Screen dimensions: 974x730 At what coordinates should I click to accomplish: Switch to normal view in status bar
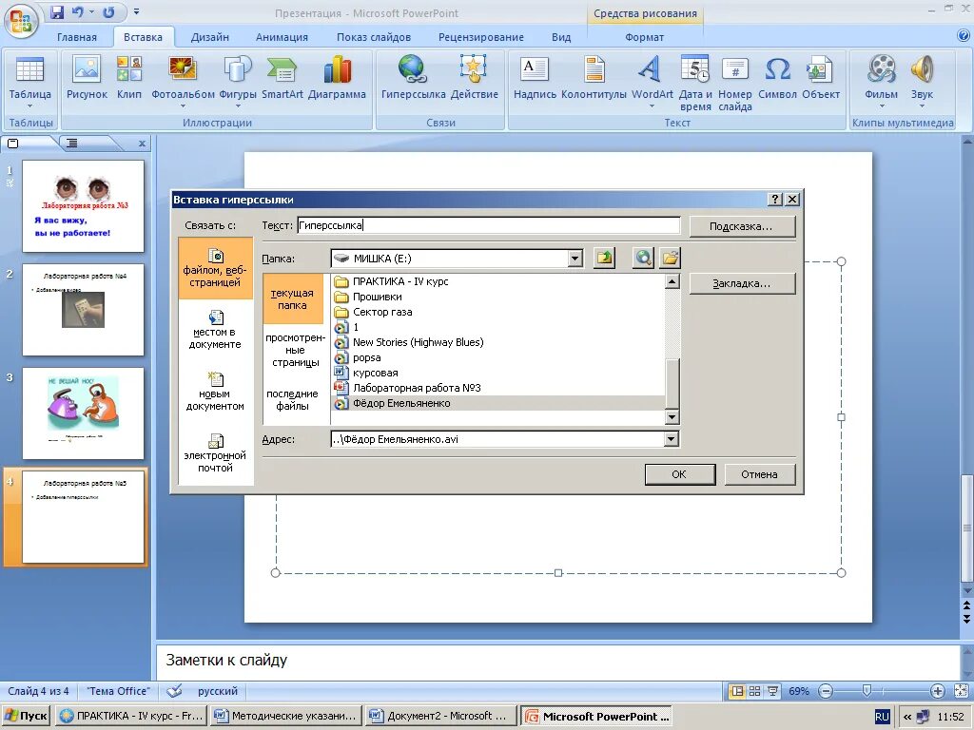coord(737,691)
